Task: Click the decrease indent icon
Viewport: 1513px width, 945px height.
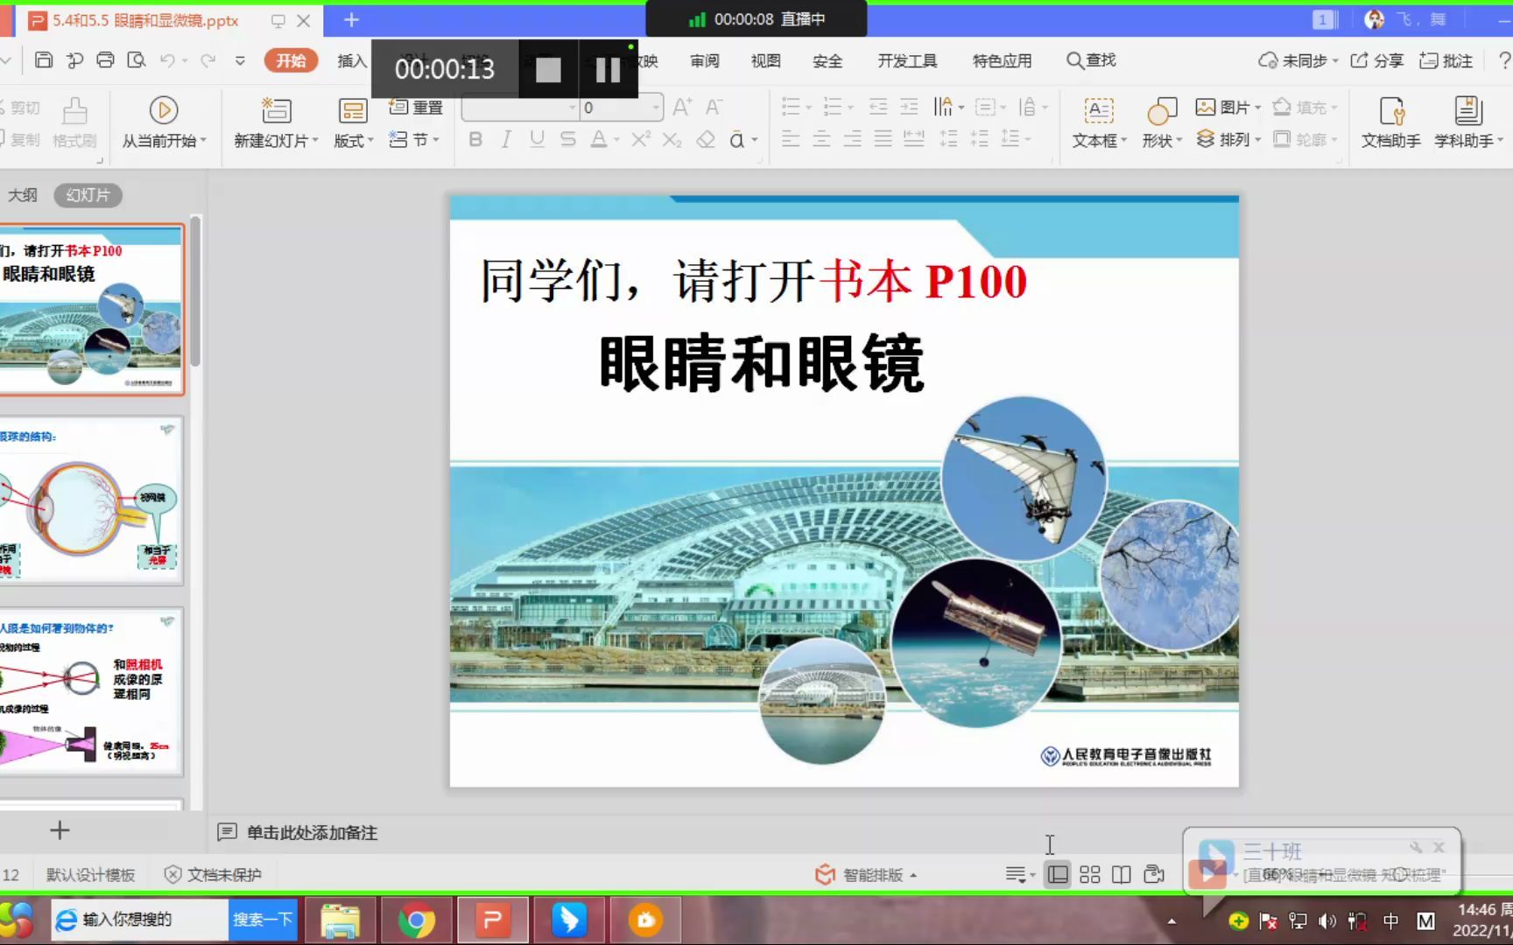Action: tap(878, 107)
